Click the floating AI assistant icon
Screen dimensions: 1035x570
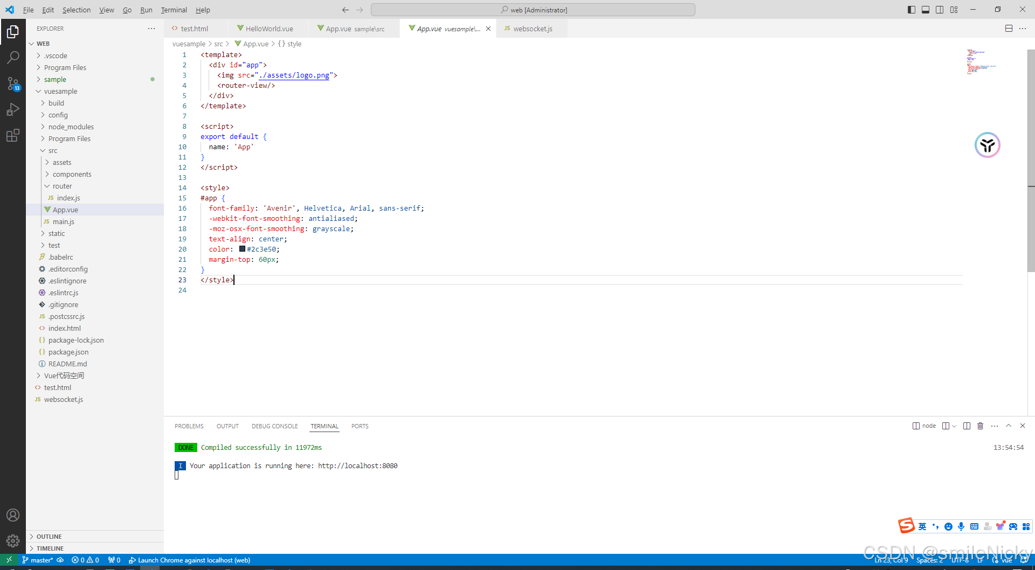point(988,145)
